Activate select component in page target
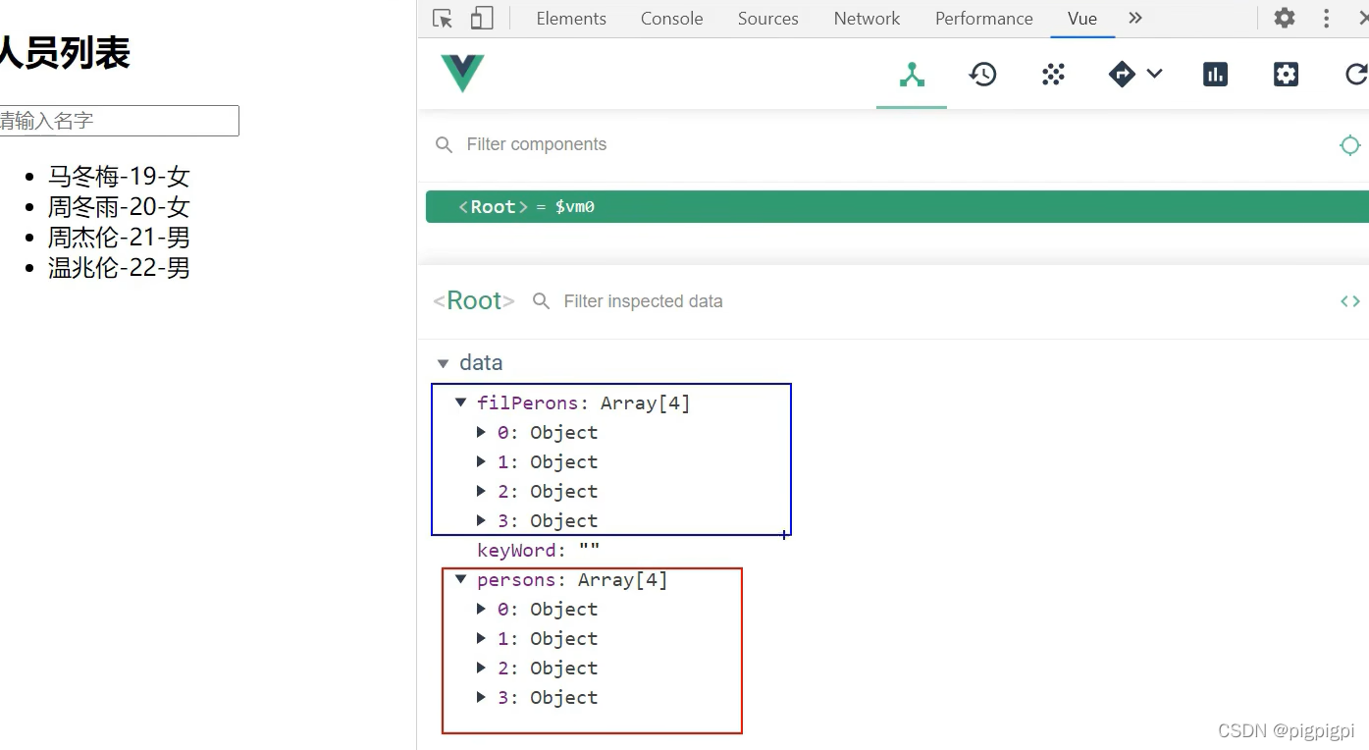The image size is (1369, 750). pyautogui.click(x=1350, y=145)
